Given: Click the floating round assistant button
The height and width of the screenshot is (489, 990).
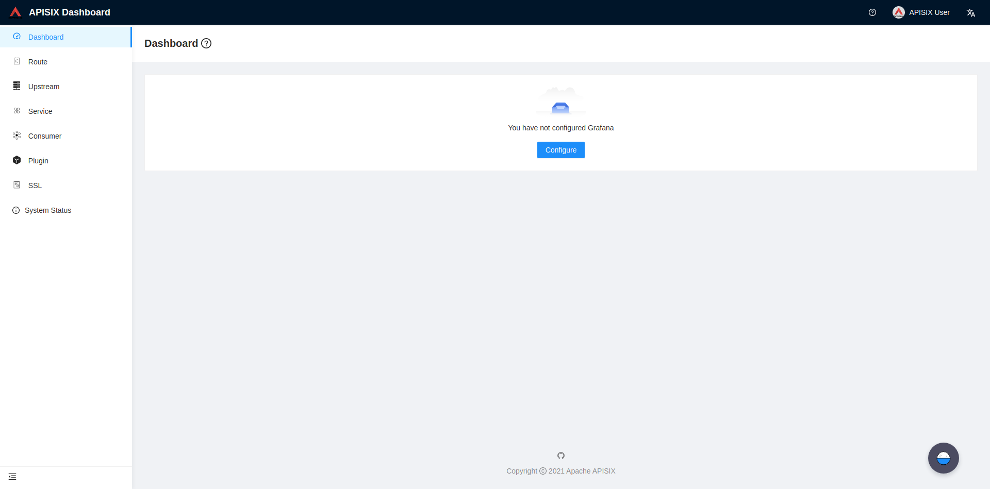Looking at the screenshot, I should pos(944,458).
